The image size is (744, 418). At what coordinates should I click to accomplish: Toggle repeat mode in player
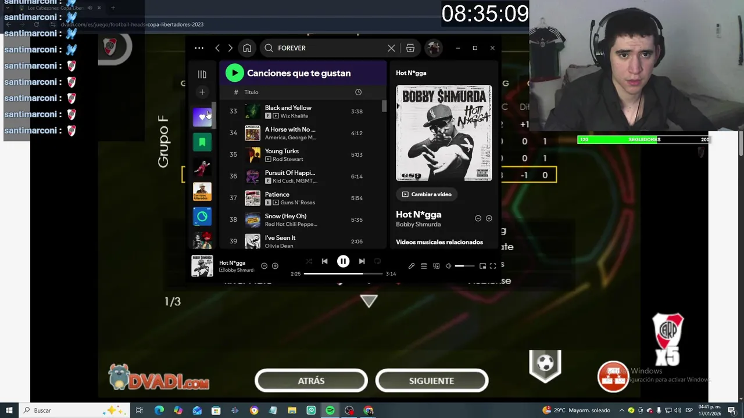click(377, 261)
